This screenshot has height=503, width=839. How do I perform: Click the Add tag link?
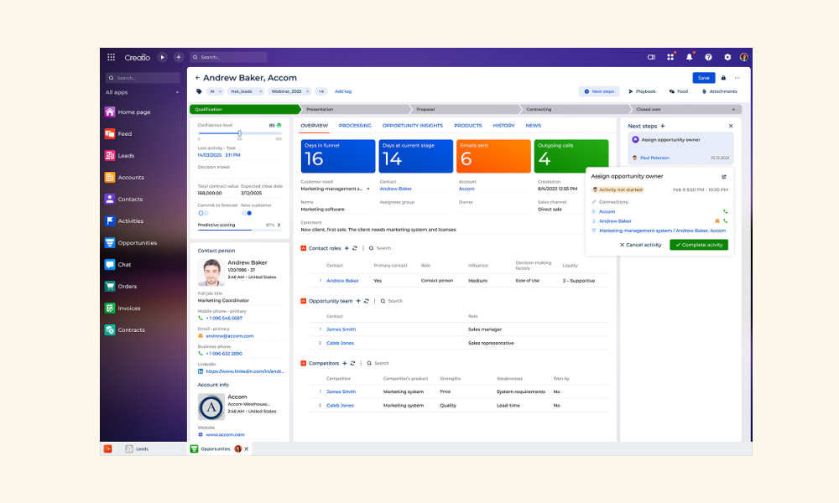point(343,91)
